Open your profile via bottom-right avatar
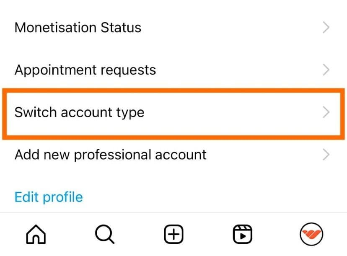The height and width of the screenshot is (256, 347). coord(311,234)
